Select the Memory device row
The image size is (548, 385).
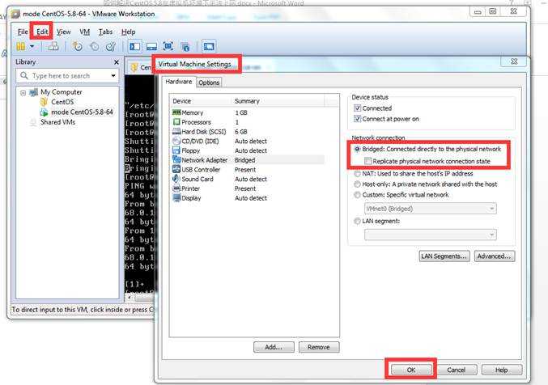point(249,112)
